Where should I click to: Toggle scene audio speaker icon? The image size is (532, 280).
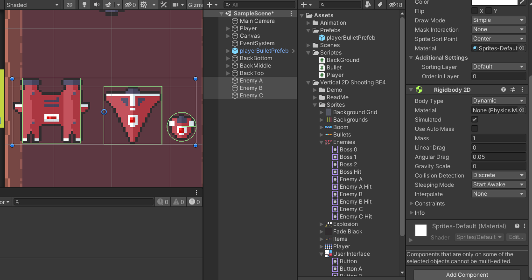coord(96,5)
